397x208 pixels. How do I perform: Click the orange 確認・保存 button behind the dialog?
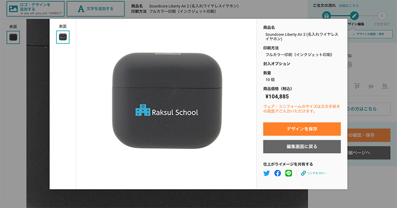[x=369, y=135]
